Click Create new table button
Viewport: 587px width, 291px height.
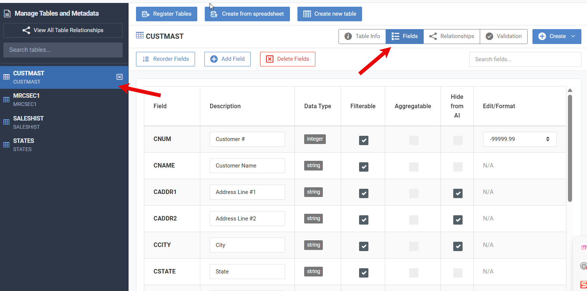pyautogui.click(x=330, y=14)
